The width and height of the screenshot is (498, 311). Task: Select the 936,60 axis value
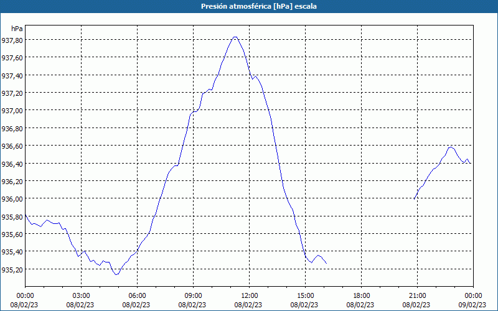click(12, 146)
